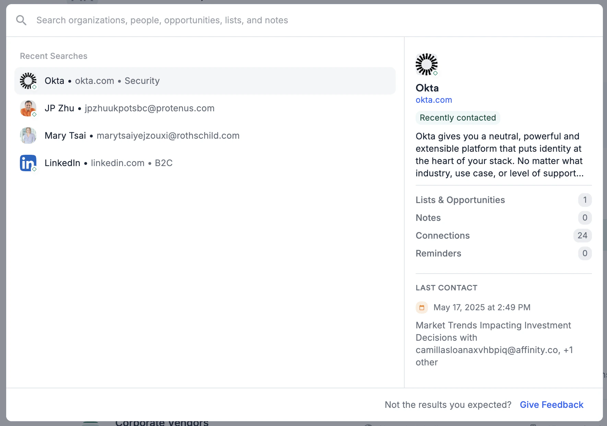Click the LinkedIn logo icon
Image resolution: width=607 pixels, height=426 pixels.
click(28, 163)
